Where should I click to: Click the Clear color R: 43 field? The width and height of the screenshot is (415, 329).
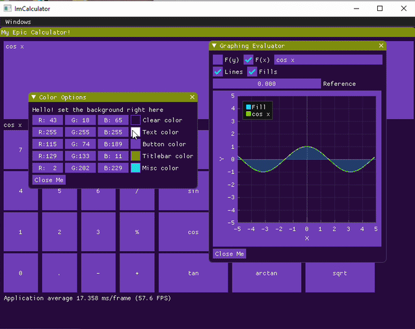47,120
